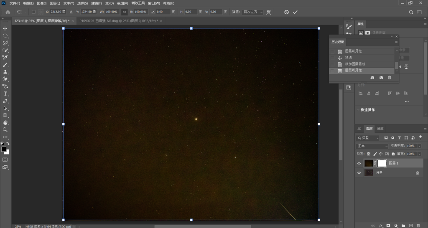
Task: Create a new layer
Action: point(411,225)
